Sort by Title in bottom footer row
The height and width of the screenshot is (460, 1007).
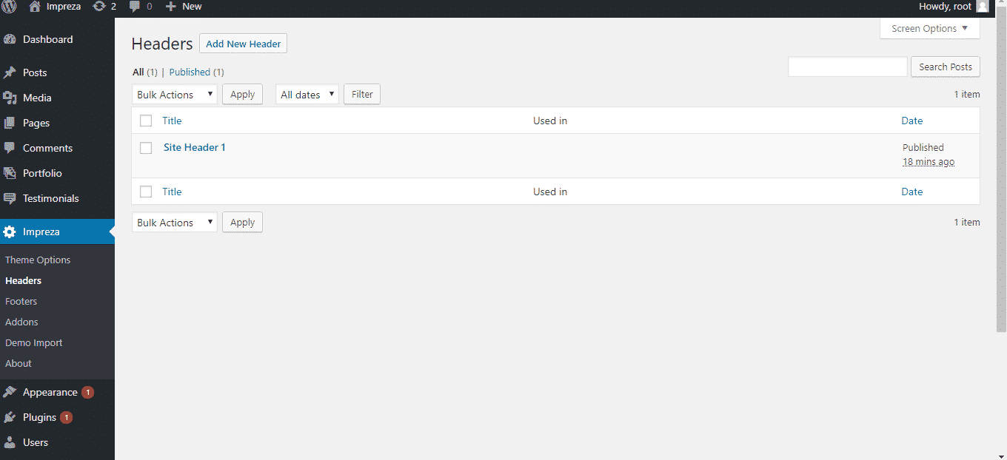click(172, 192)
